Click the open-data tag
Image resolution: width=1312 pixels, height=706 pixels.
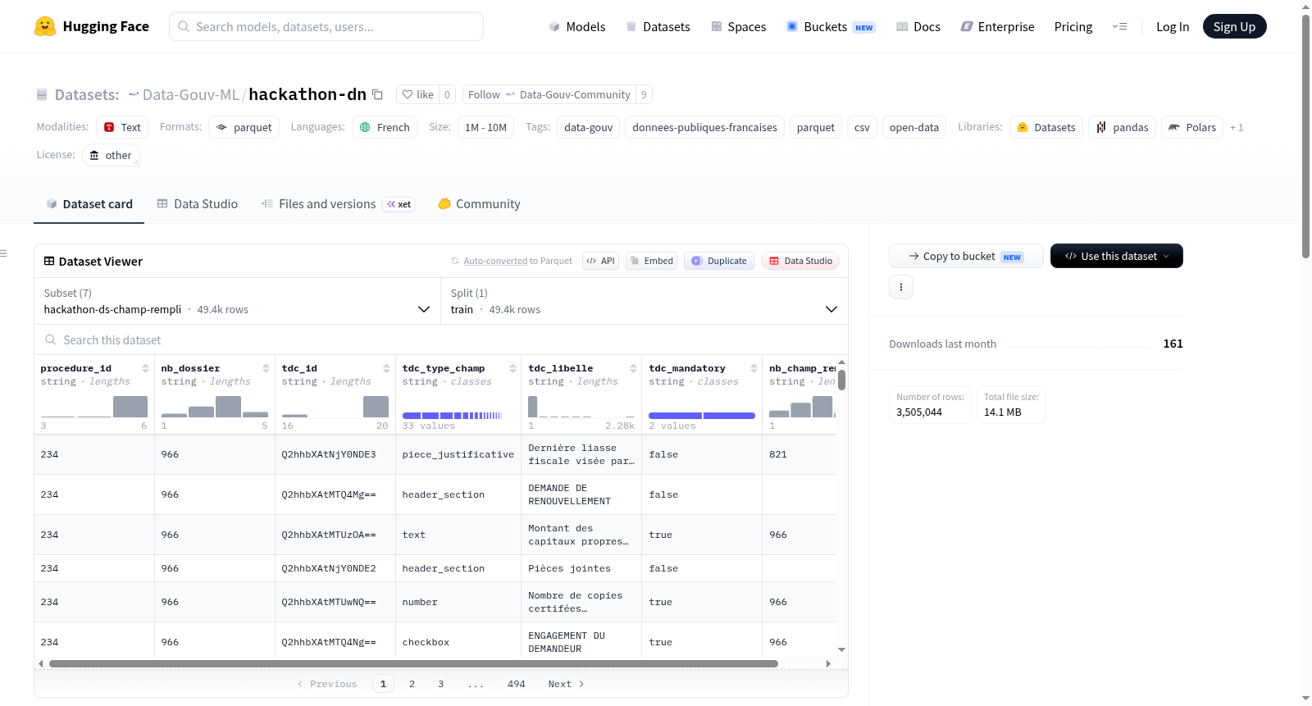tap(914, 127)
